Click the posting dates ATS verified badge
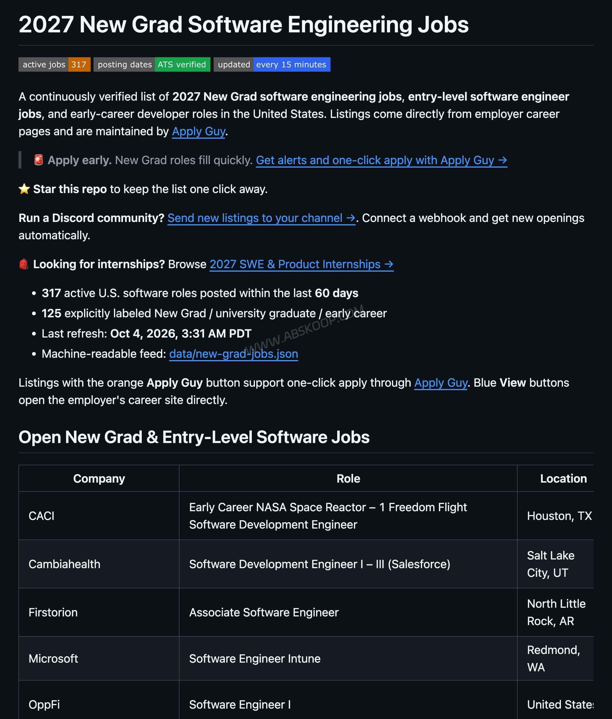Screen dimensions: 612x719 pyautogui.click(x=152, y=64)
